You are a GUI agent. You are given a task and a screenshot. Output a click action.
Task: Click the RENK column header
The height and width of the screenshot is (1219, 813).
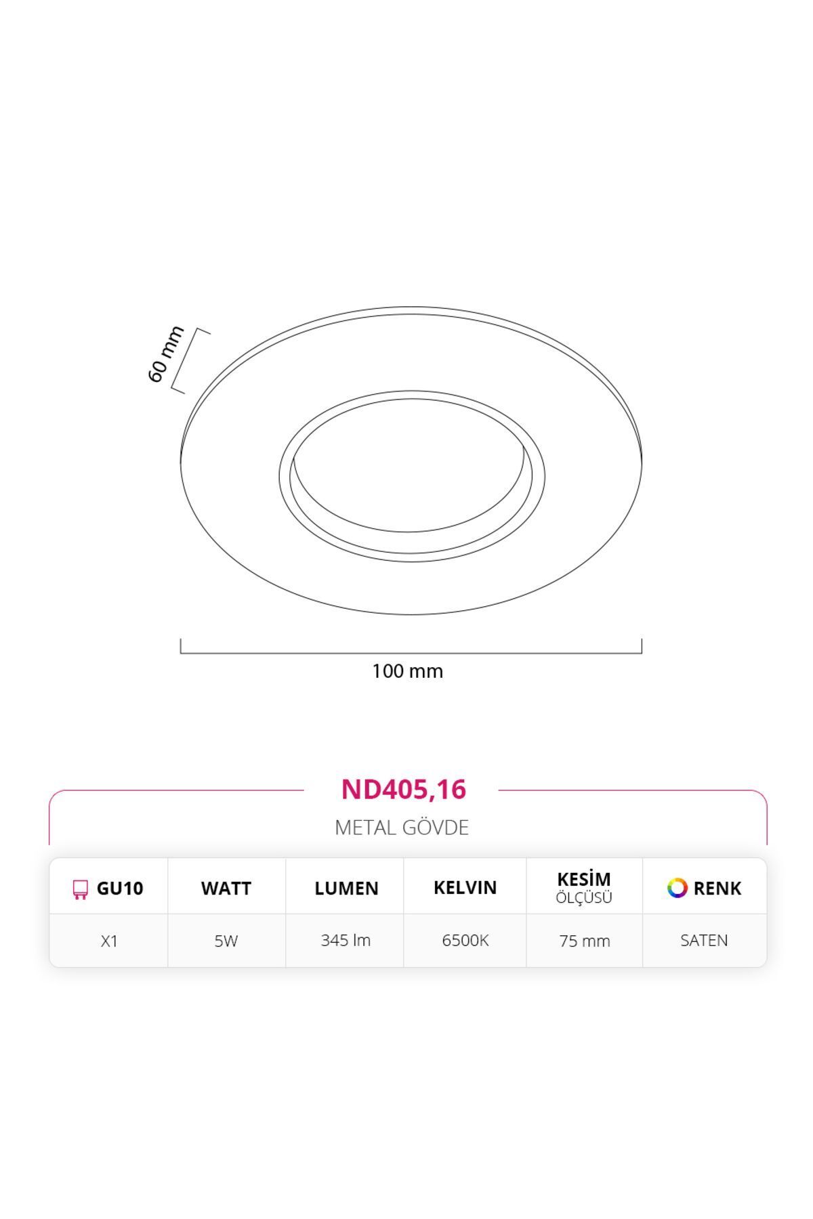pyautogui.click(x=717, y=889)
